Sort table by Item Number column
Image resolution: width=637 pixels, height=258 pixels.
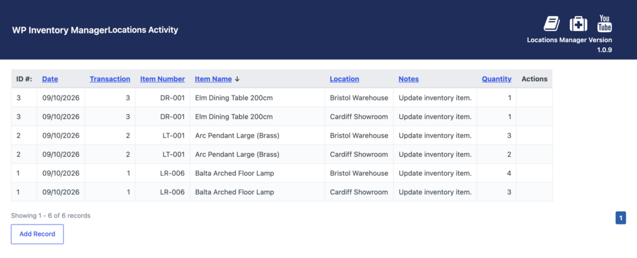pos(162,79)
